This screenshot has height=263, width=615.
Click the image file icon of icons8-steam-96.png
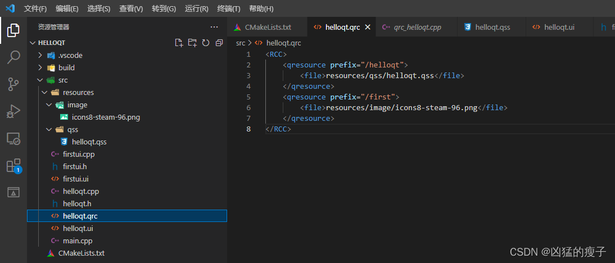click(x=64, y=117)
